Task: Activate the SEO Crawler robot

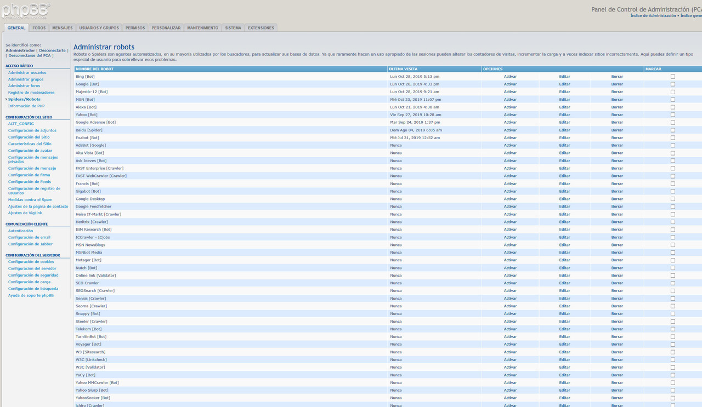Action: [510, 283]
